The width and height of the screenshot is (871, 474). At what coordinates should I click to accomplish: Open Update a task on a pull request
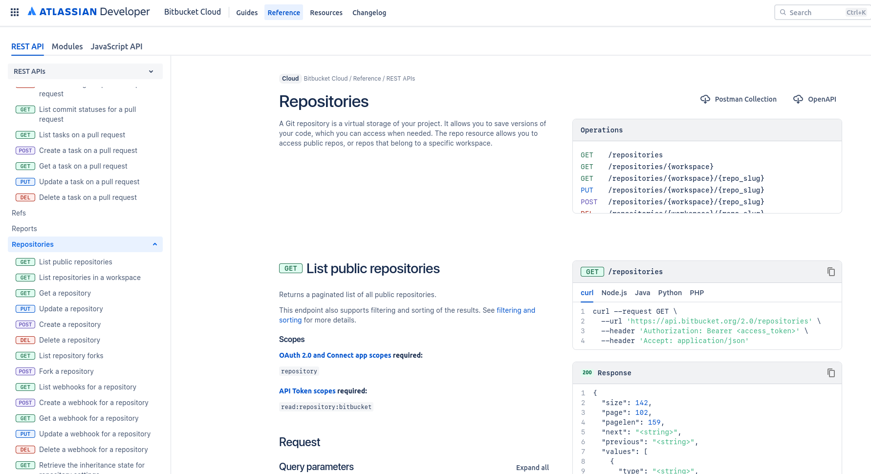[x=89, y=182]
